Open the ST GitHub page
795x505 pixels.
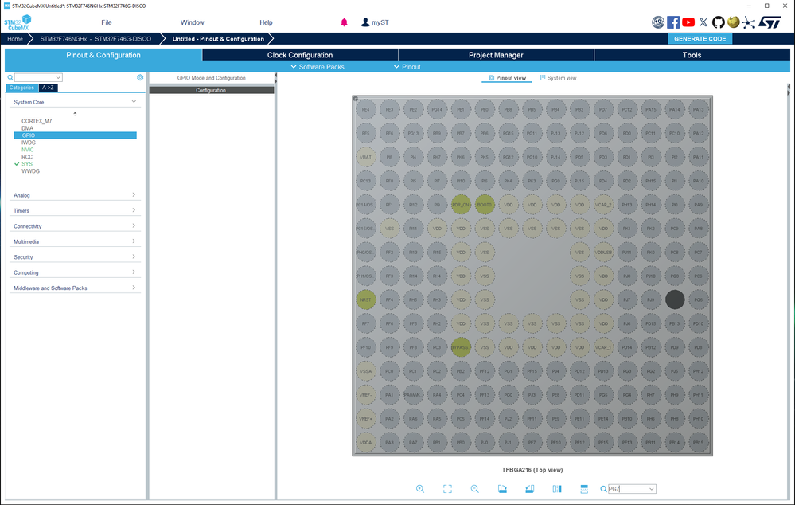coord(718,22)
